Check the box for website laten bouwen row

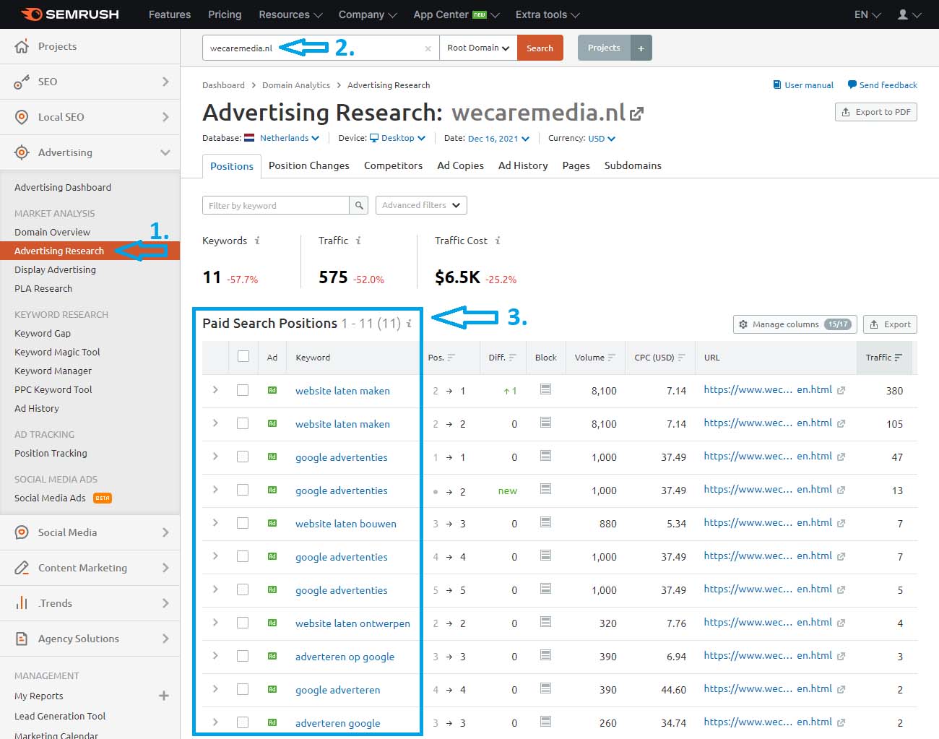[x=243, y=523]
